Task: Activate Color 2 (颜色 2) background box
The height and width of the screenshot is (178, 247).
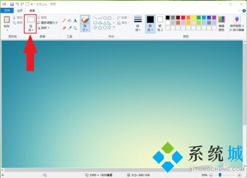Action: pos(160,24)
